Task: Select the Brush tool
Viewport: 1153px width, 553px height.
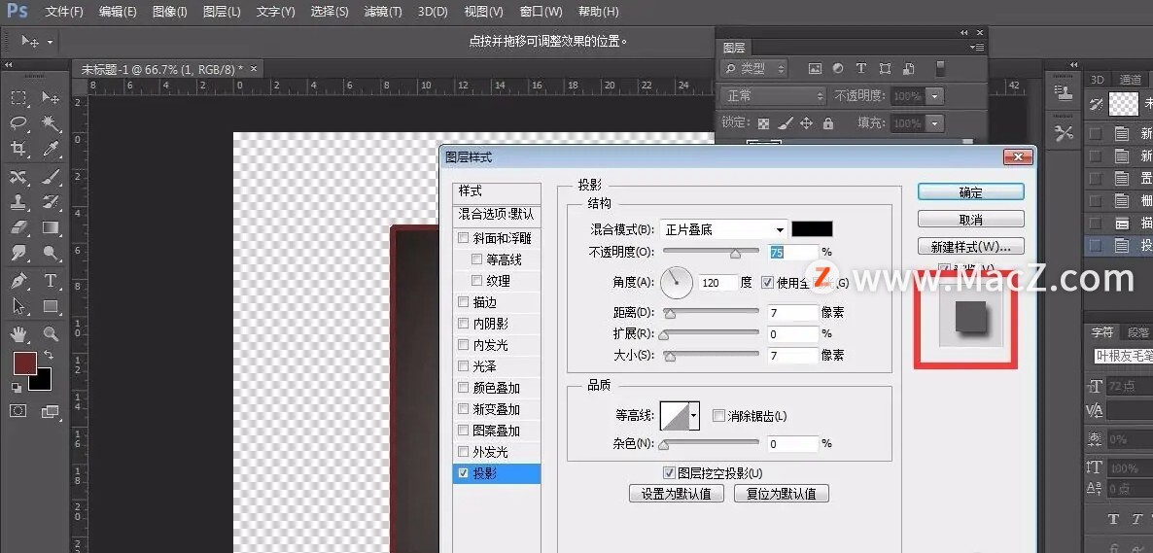Action: [x=51, y=177]
